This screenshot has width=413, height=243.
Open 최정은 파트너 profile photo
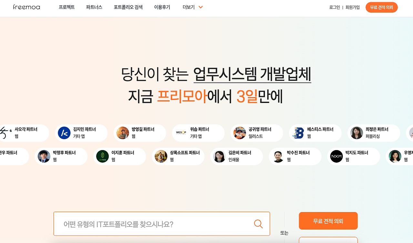357,133
